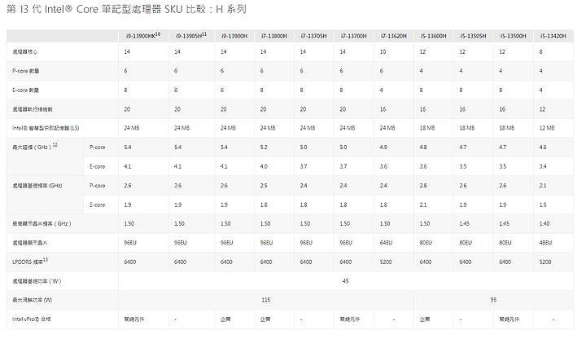Image resolution: width=586 pixels, height=339 pixels.
Task: Select the i5-13420H column header
Action: point(553,36)
